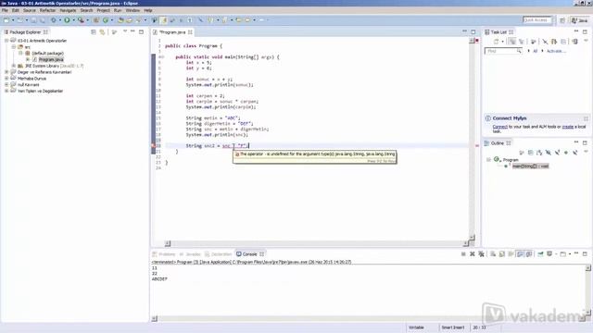Open the Debug button dropdown arrow
Screen dimensions: 593x333
coord(59,20)
